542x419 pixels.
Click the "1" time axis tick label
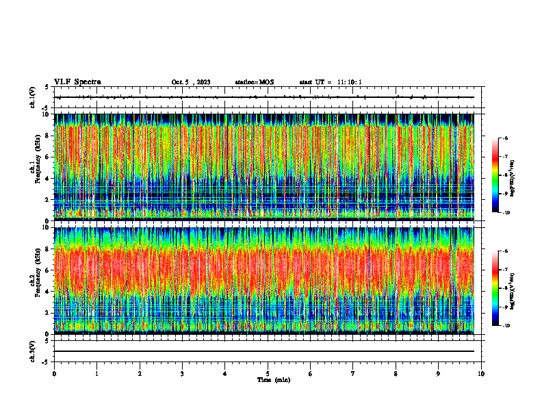tap(96, 374)
